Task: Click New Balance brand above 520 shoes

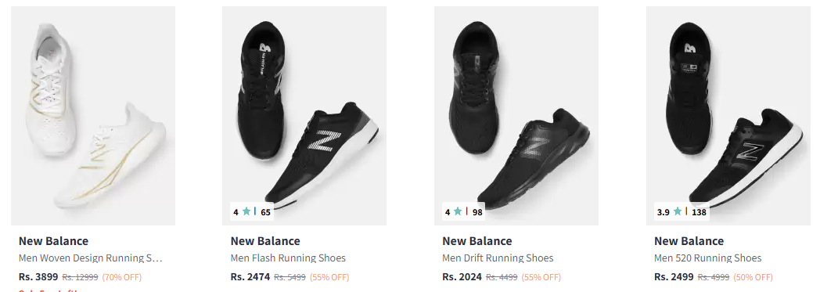Action: 689,241
